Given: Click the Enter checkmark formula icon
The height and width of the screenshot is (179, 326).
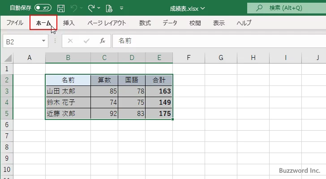Looking at the screenshot, I should pos(86,41).
